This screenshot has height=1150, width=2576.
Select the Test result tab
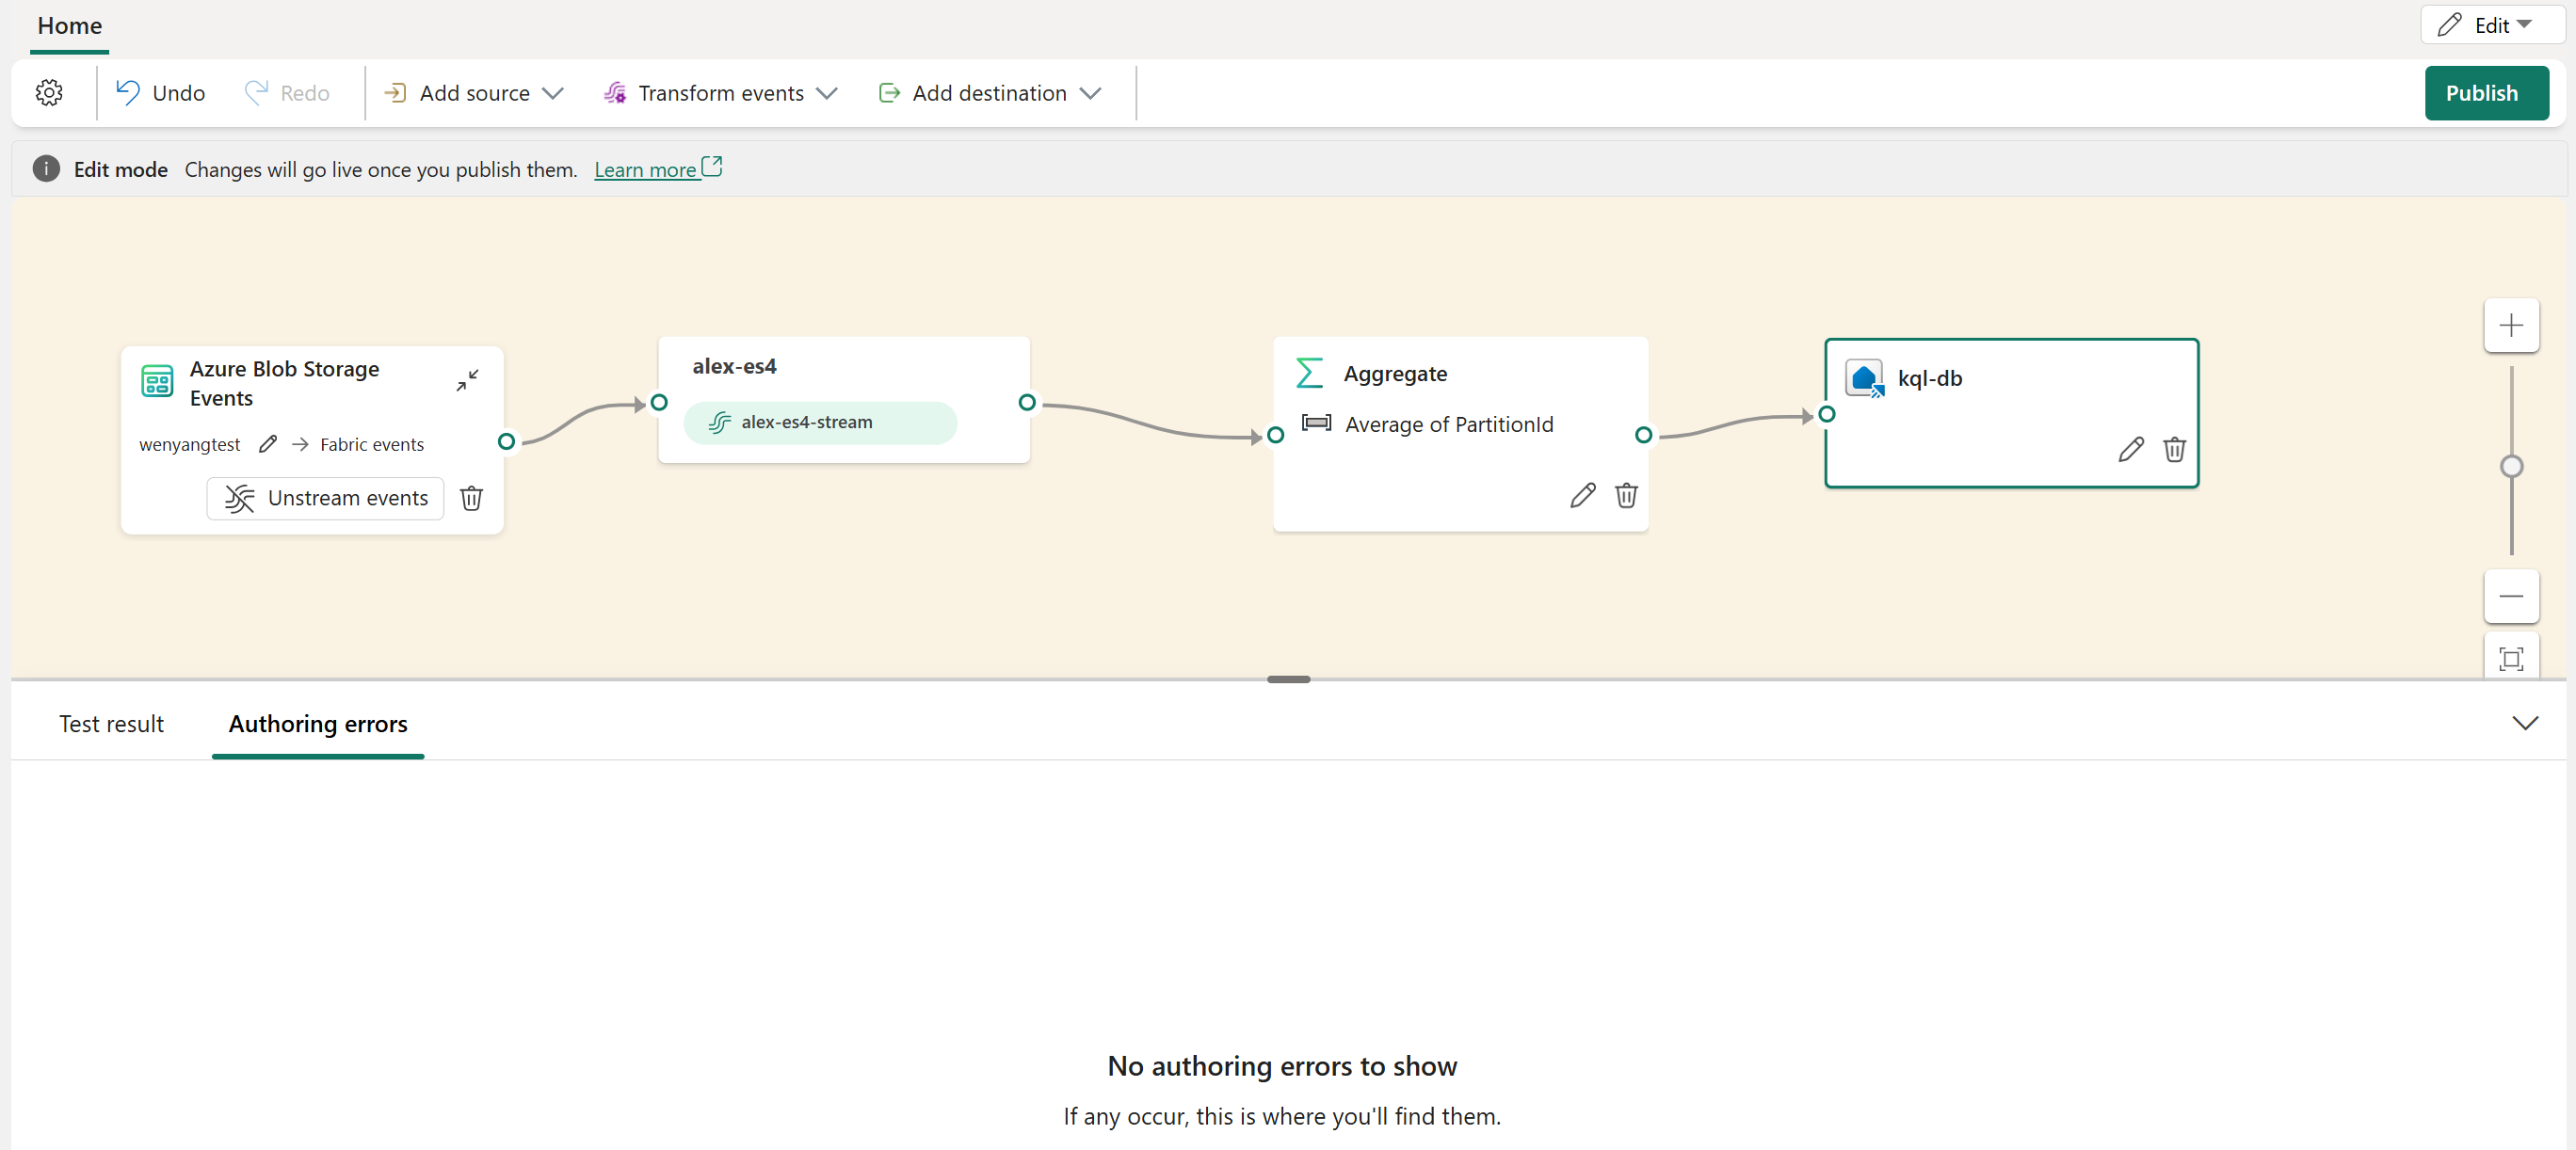pyautogui.click(x=110, y=723)
